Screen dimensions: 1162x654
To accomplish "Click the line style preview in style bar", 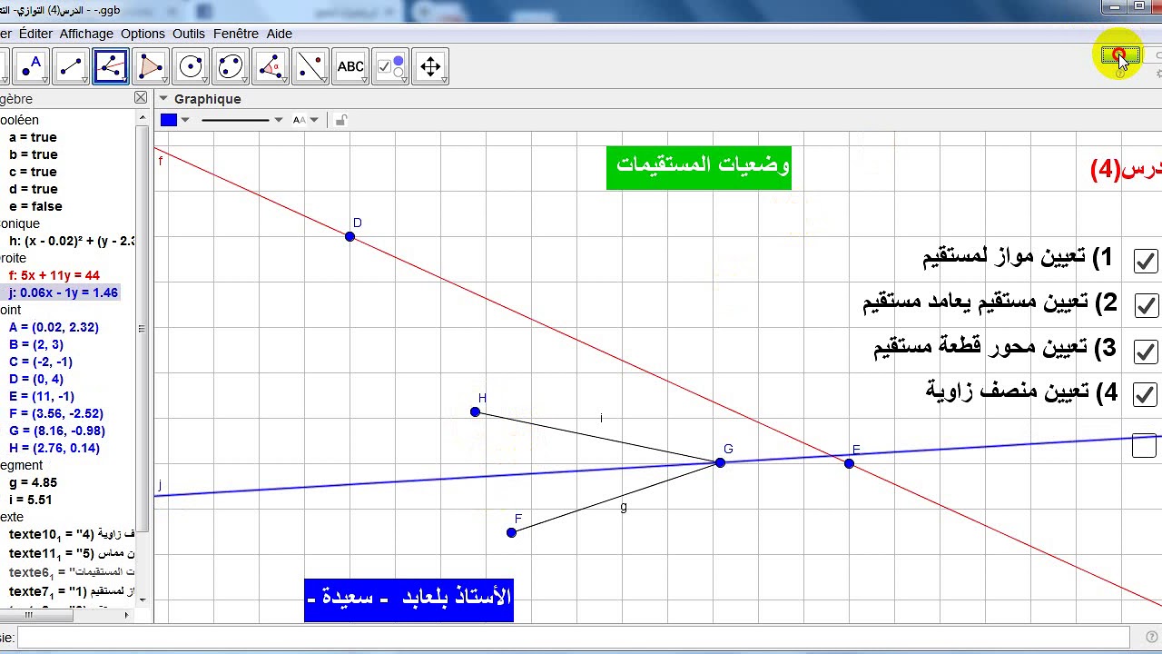I will tap(235, 120).
